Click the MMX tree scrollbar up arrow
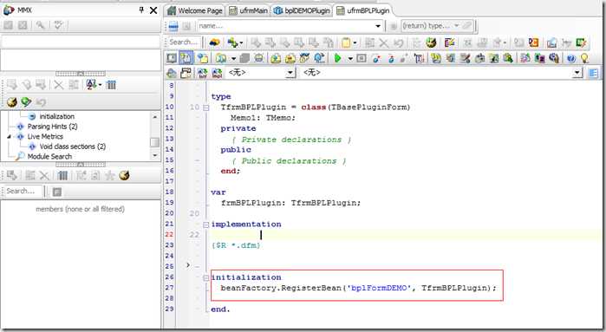 [155, 116]
